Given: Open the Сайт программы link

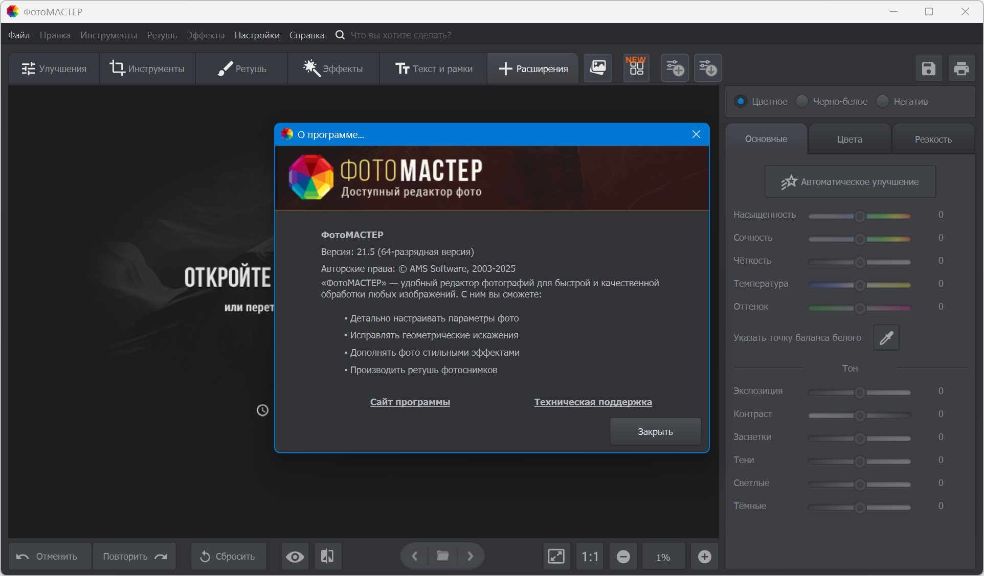Looking at the screenshot, I should coord(410,402).
